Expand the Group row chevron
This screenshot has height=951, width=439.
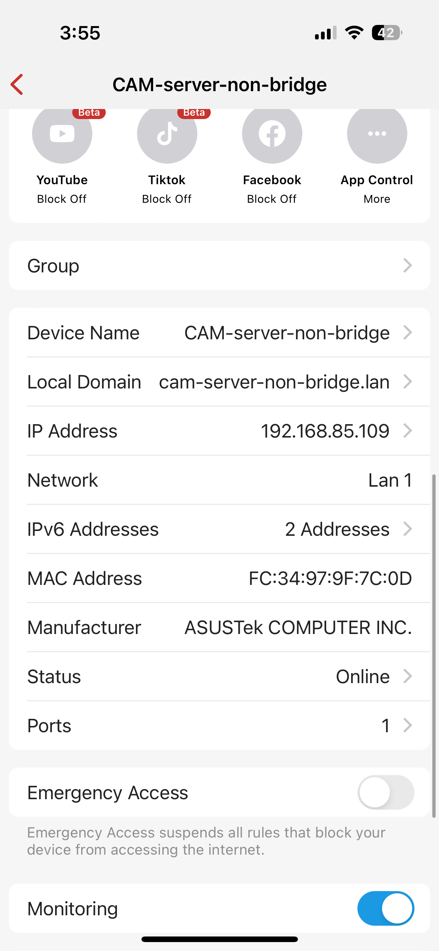408,266
